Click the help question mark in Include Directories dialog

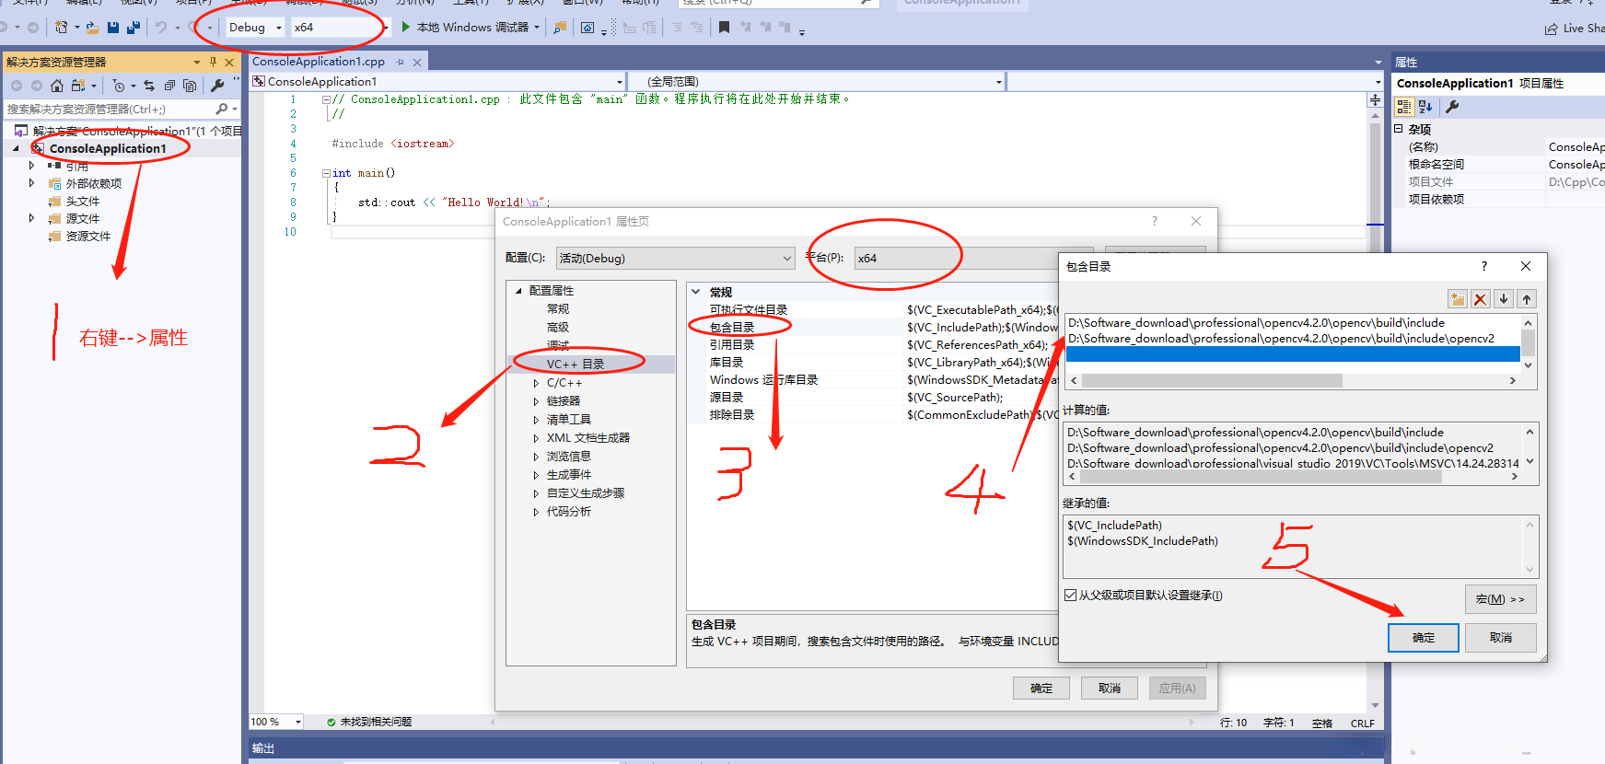tap(1483, 266)
